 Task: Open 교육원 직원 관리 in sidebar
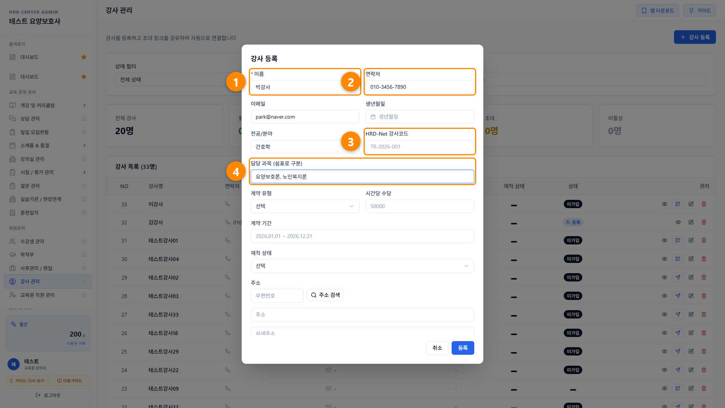[x=48, y=295]
